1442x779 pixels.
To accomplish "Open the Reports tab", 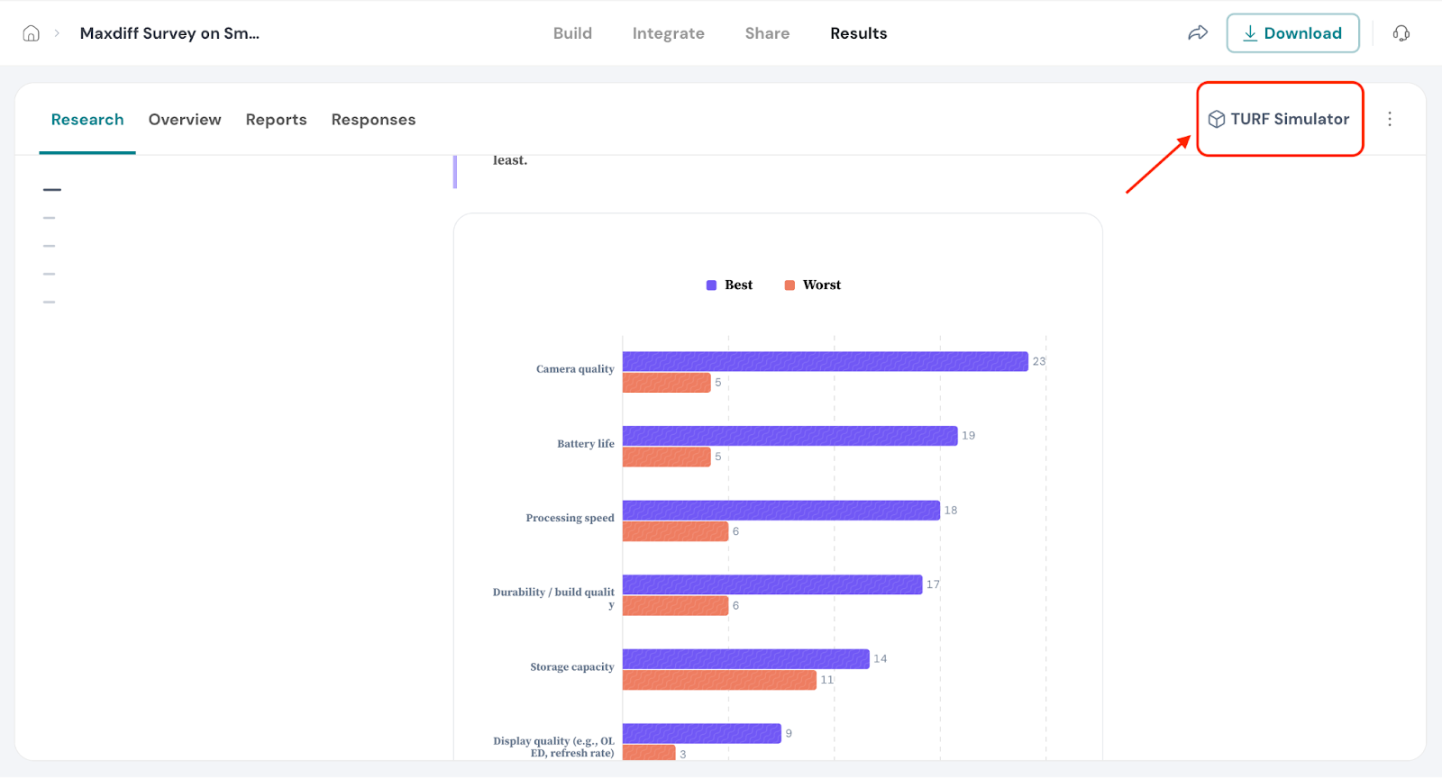I will coord(276,120).
